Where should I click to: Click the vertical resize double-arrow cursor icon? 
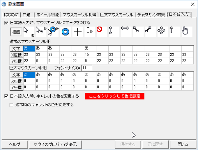[114, 32]
